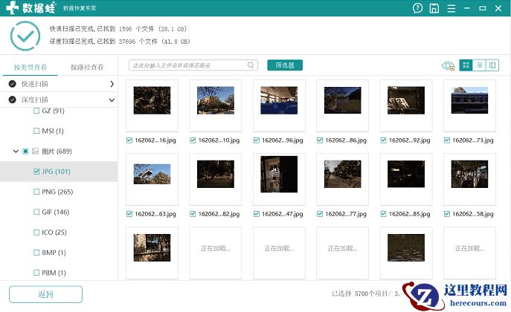Uncheck file 162062...77.jpg
Screen dimensions: 511x312
[x=320, y=214]
